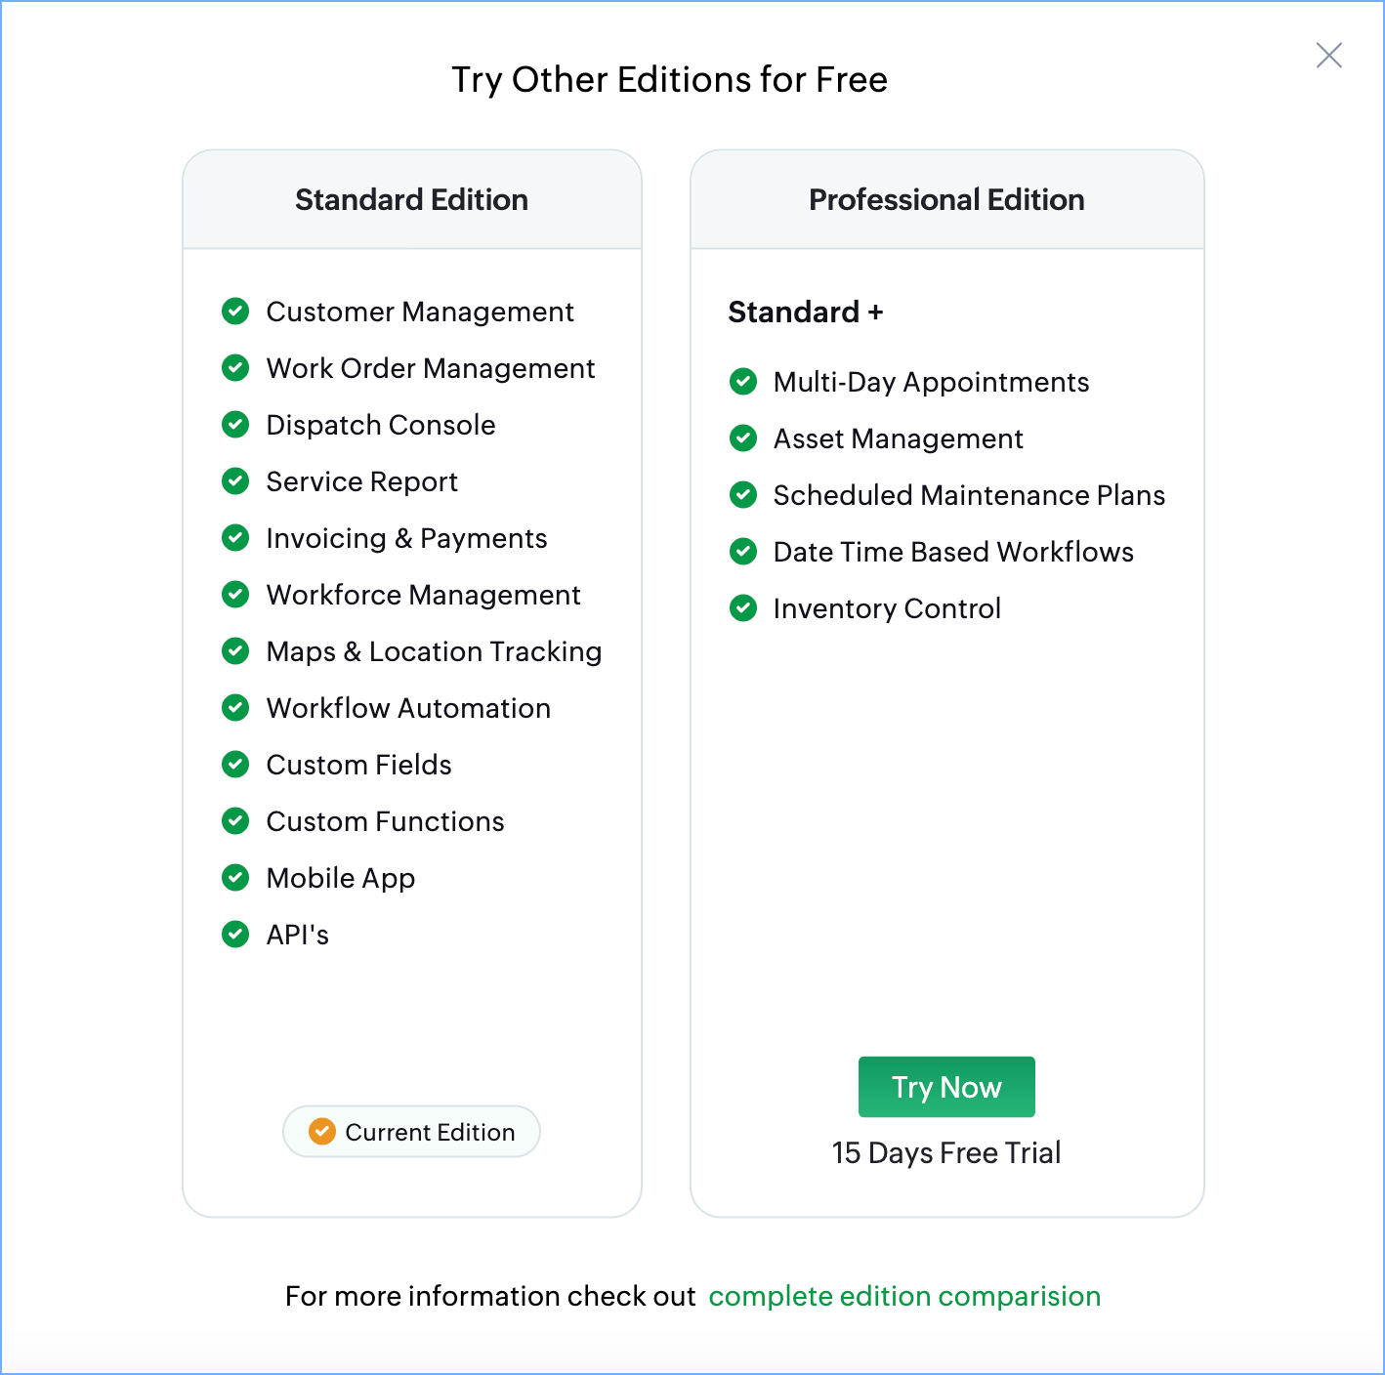Click orange checkmark in Current Edition badge

[x=322, y=1132]
